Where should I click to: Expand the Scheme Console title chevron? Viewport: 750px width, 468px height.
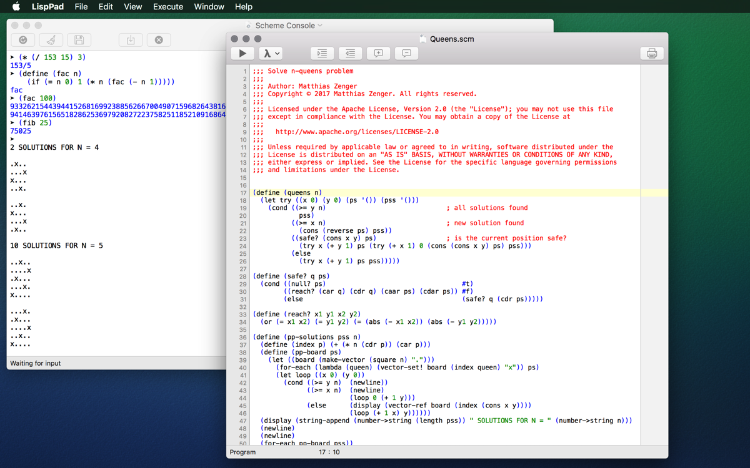[x=320, y=26]
